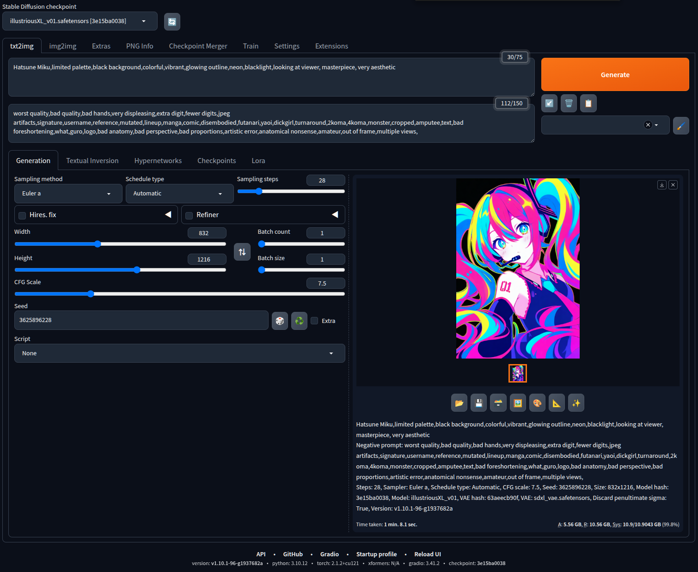Click the read generation parameters arrow icon

[x=550, y=103]
